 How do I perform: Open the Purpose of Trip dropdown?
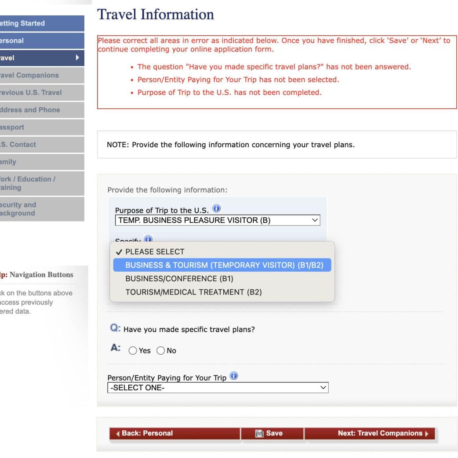pyautogui.click(x=218, y=220)
